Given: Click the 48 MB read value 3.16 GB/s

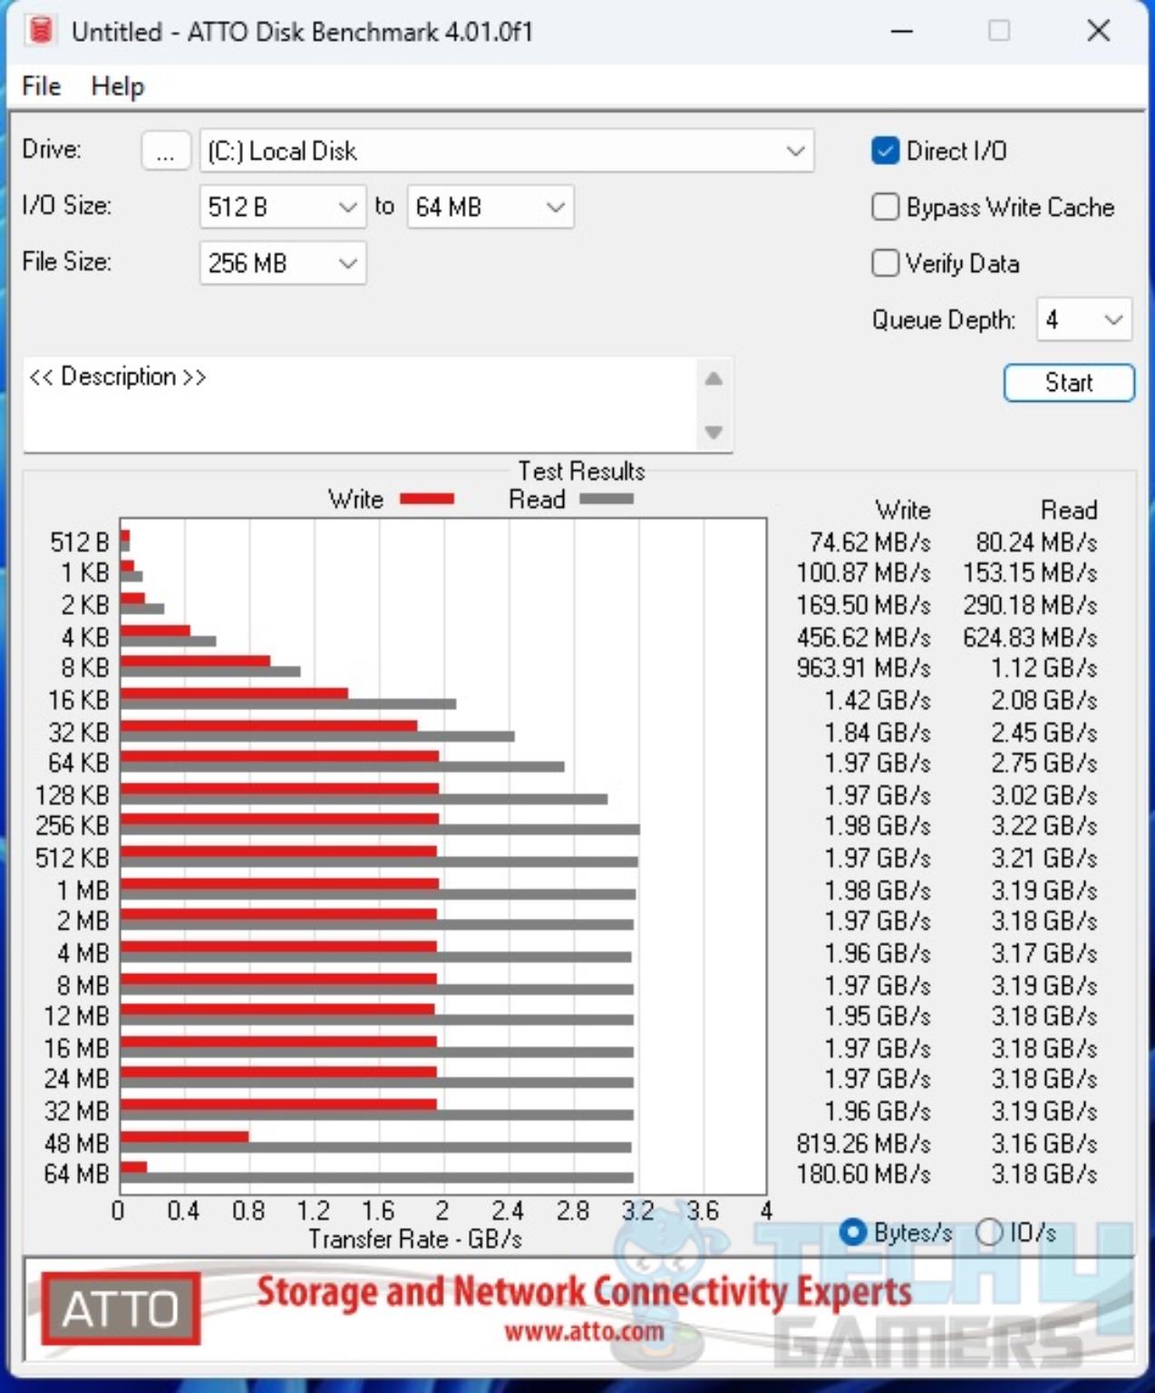Looking at the screenshot, I should (1044, 1143).
